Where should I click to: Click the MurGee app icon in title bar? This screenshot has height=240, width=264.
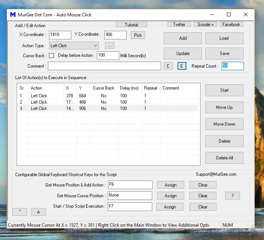coord(13,15)
